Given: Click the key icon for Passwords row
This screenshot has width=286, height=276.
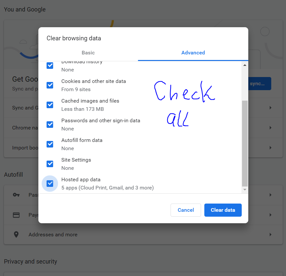Looking at the screenshot, I should tap(16, 195).
